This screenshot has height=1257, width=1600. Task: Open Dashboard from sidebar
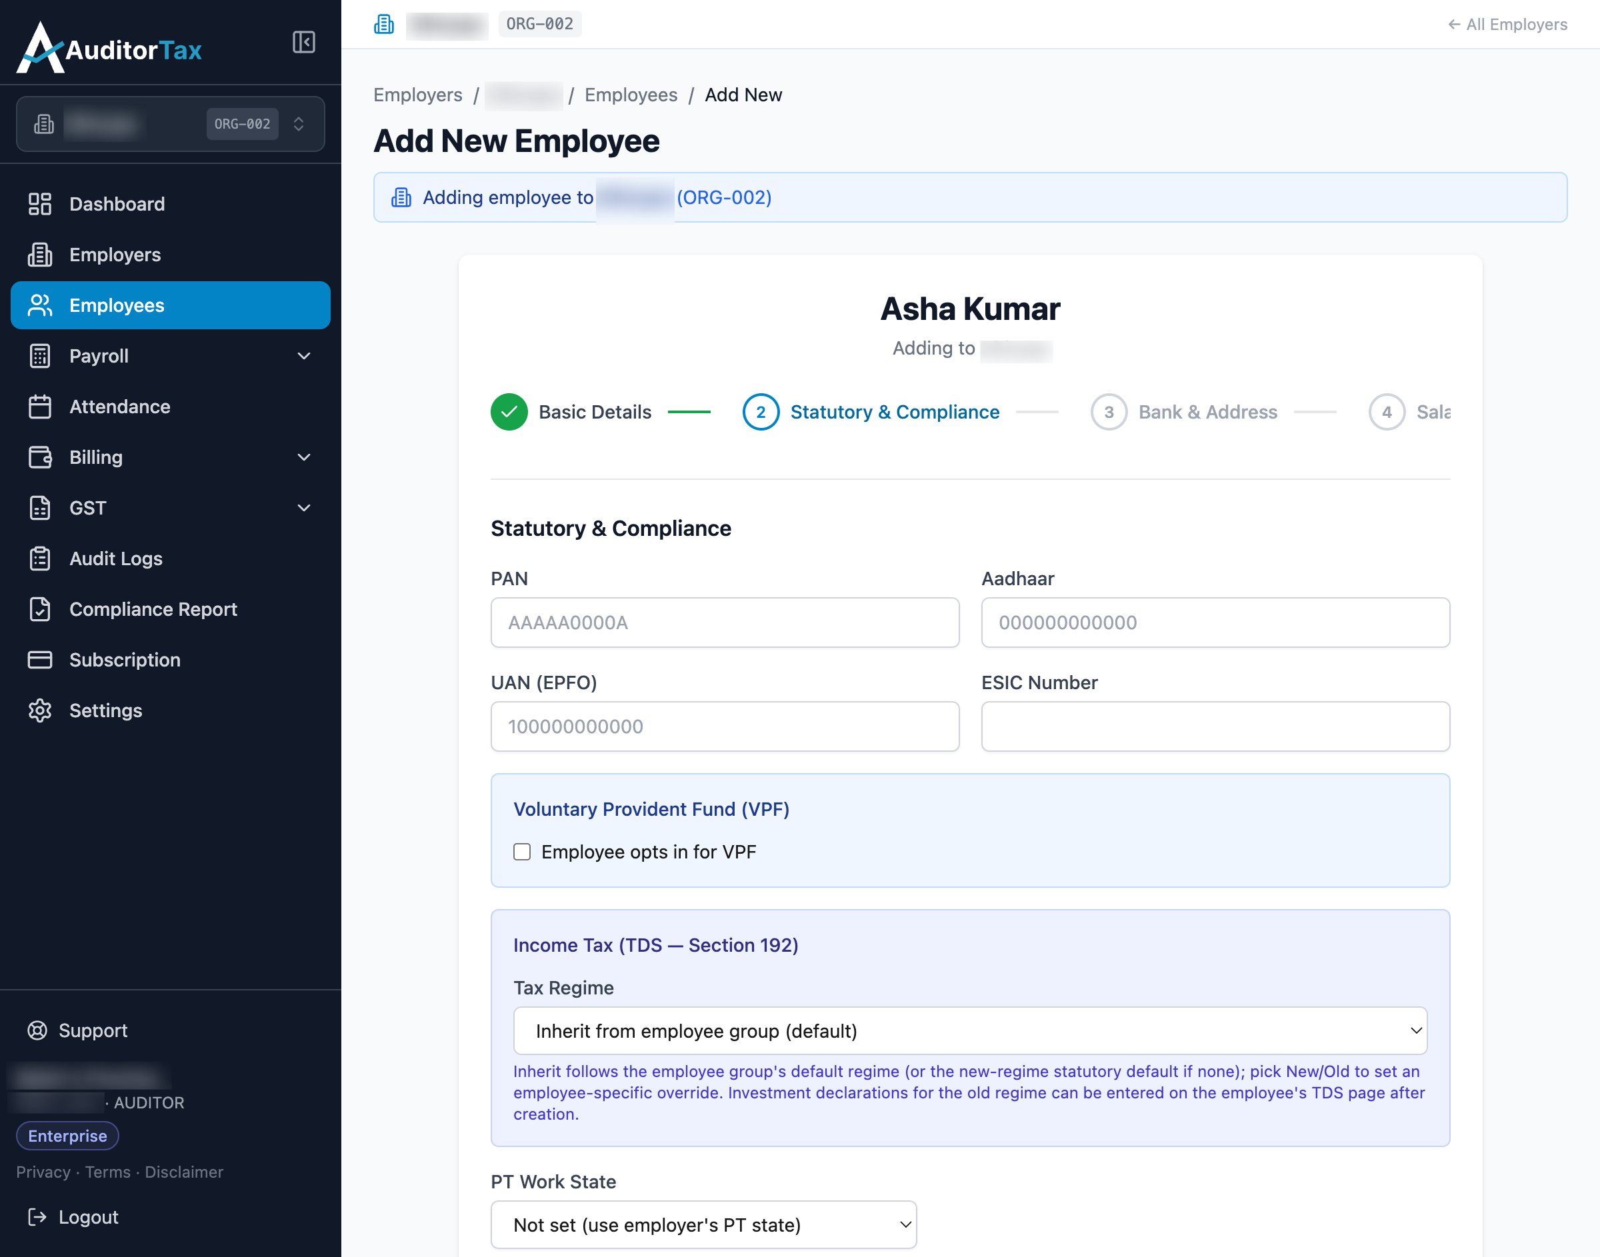pyautogui.click(x=170, y=204)
